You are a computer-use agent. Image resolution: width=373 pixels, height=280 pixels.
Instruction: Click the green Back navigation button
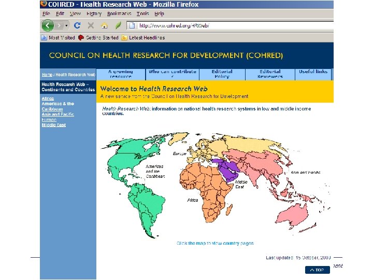pos(48,25)
